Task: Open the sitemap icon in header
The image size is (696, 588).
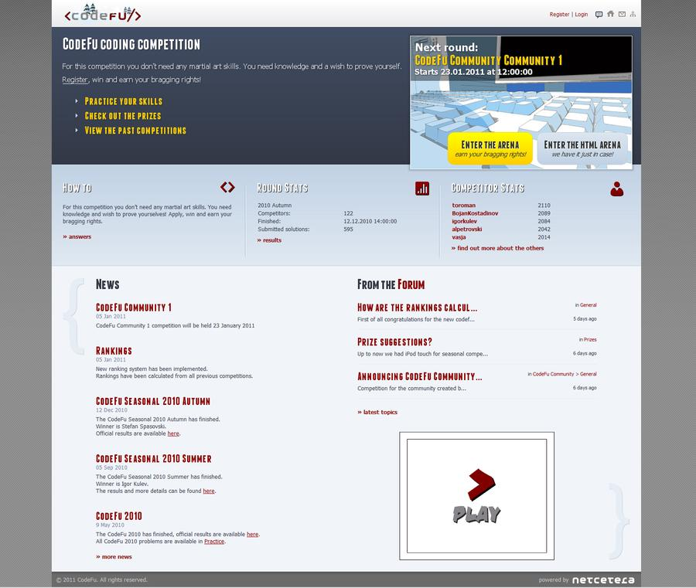Action: pyautogui.click(x=633, y=14)
